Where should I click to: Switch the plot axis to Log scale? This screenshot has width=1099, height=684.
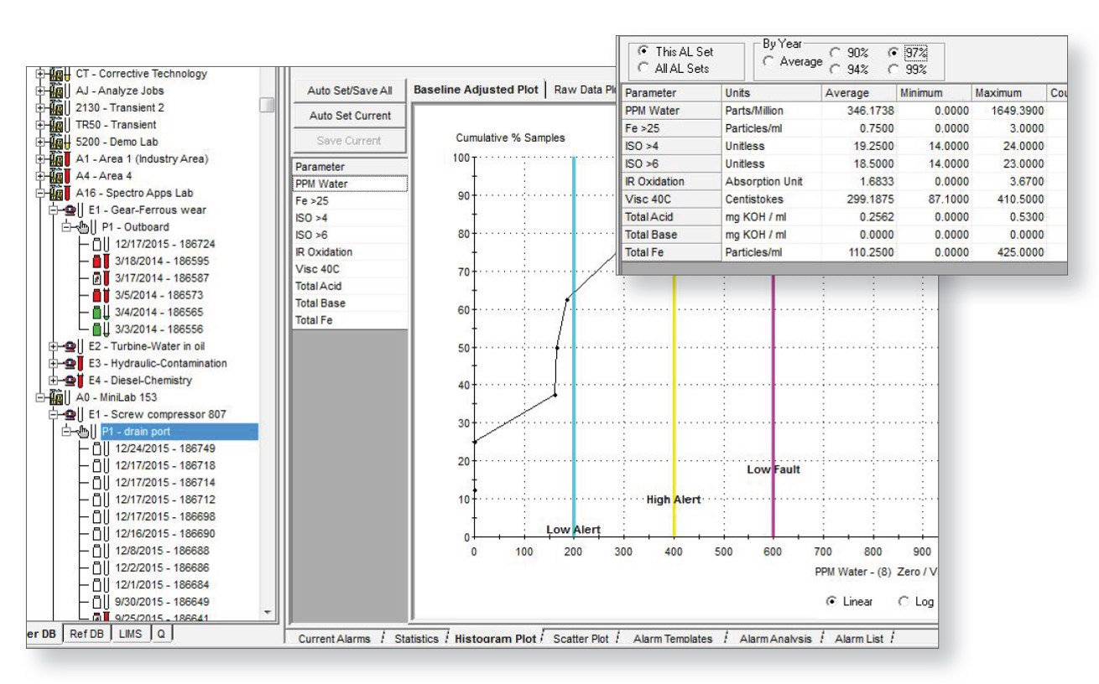904,602
